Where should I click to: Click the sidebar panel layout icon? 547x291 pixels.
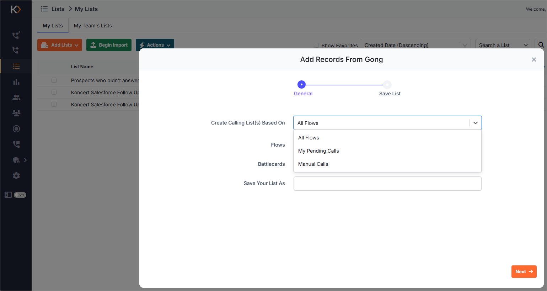pyautogui.click(x=8, y=195)
